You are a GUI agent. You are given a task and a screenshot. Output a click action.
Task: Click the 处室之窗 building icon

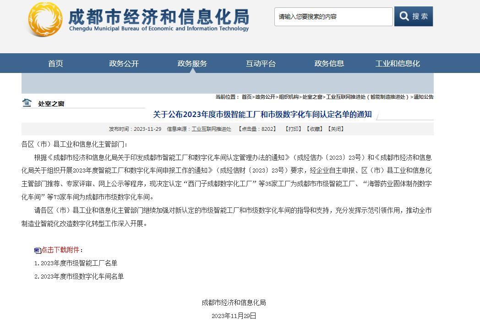pyautogui.click(x=27, y=103)
